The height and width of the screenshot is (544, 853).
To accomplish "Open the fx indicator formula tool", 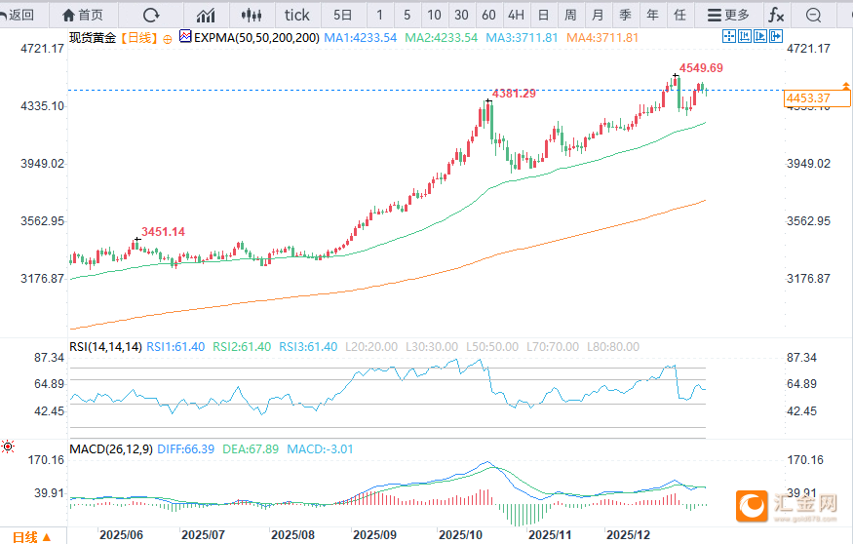I will click(x=776, y=15).
